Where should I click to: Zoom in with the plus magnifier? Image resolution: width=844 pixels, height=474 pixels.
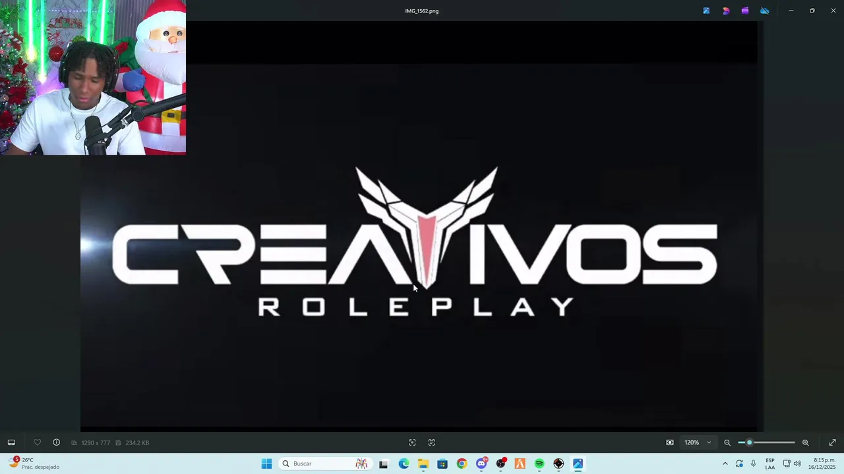pos(805,442)
